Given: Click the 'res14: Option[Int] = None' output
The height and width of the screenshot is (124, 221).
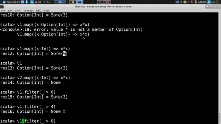Looking at the screenshot, I should 30,83.
